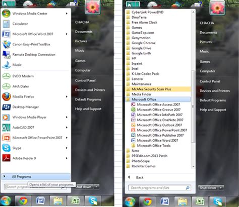Open Documents in left Start menu
This screenshot has width=239, height=207.
click(84, 32)
